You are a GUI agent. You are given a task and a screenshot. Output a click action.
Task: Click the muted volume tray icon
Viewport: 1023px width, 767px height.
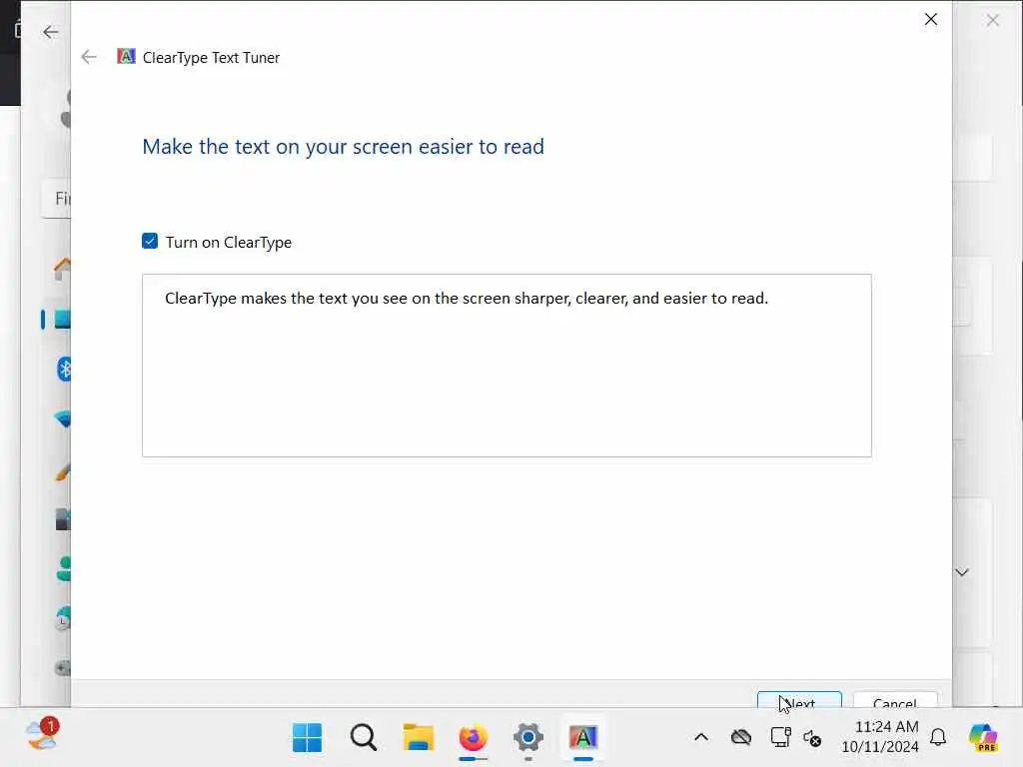click(x=812, y=738)
